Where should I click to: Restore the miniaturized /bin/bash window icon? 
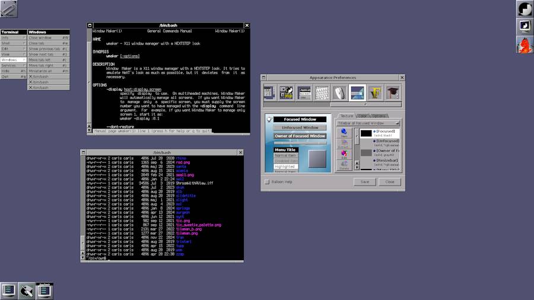44,291
